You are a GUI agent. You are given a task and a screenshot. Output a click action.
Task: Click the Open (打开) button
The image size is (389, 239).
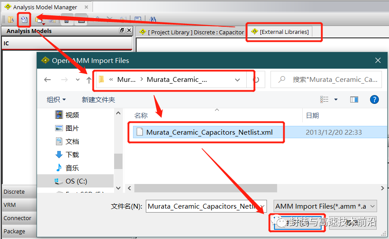tap(297, 223)
